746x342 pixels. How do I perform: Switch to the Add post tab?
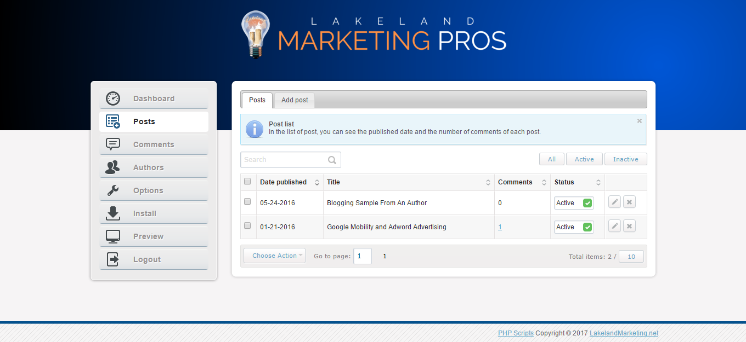(x=295, y=100)
